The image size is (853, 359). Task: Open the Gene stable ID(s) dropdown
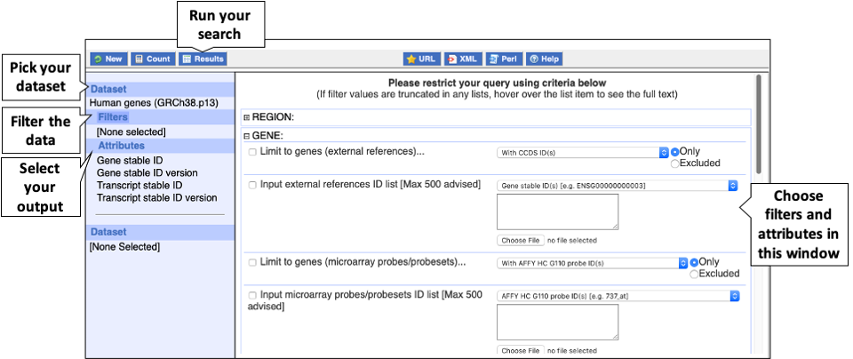(618, 185)
